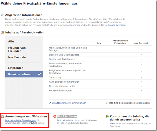
Task: Click the Nur Freunde dot for Geburtstag
Action: (141, 77)
